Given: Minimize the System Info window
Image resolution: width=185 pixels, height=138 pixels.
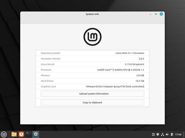Looking at the screenshot, I should tap(150, 14).
